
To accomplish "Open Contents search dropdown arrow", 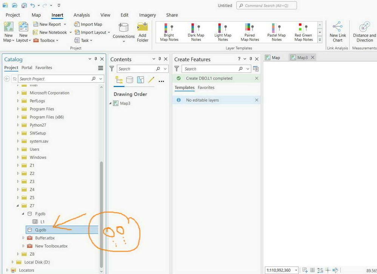I will point(165,69).
